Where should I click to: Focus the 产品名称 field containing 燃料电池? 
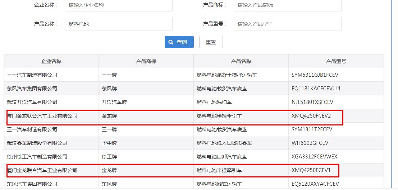tap(119, 24)
